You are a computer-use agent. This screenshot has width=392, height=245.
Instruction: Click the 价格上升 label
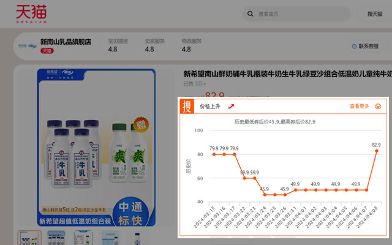pos(210,107)
